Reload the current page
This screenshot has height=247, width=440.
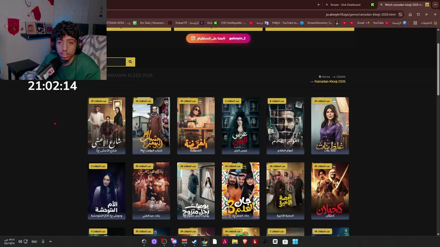418,14
